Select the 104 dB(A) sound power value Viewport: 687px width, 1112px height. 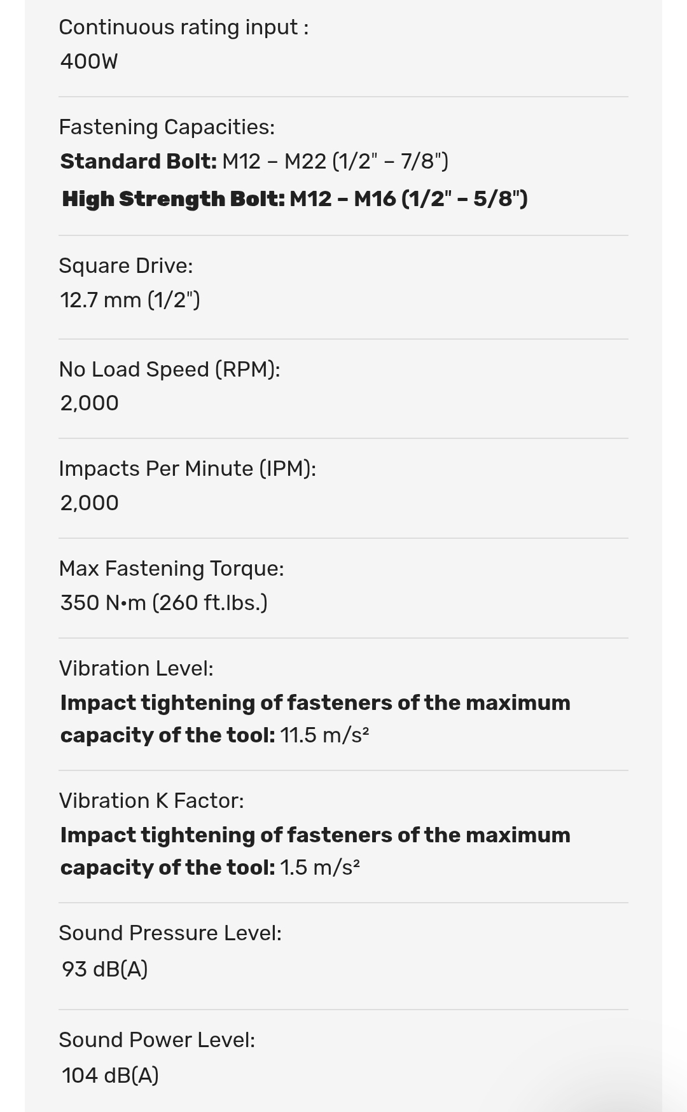(110, 1076)
